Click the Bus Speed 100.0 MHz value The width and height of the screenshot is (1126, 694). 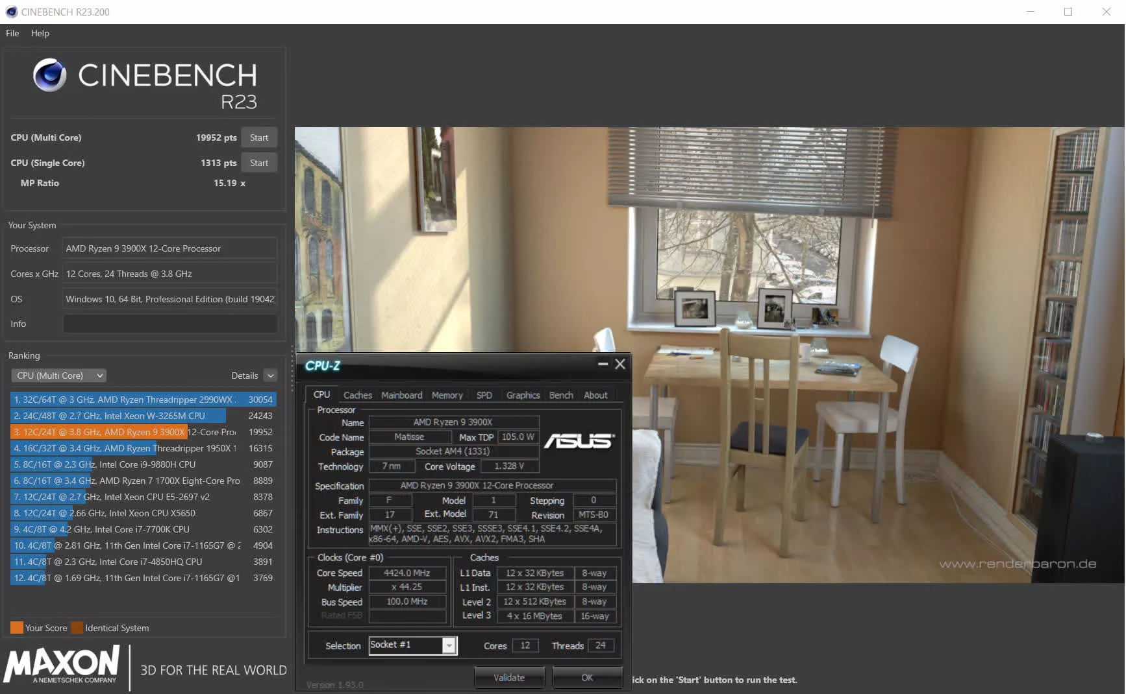(407, 602)
